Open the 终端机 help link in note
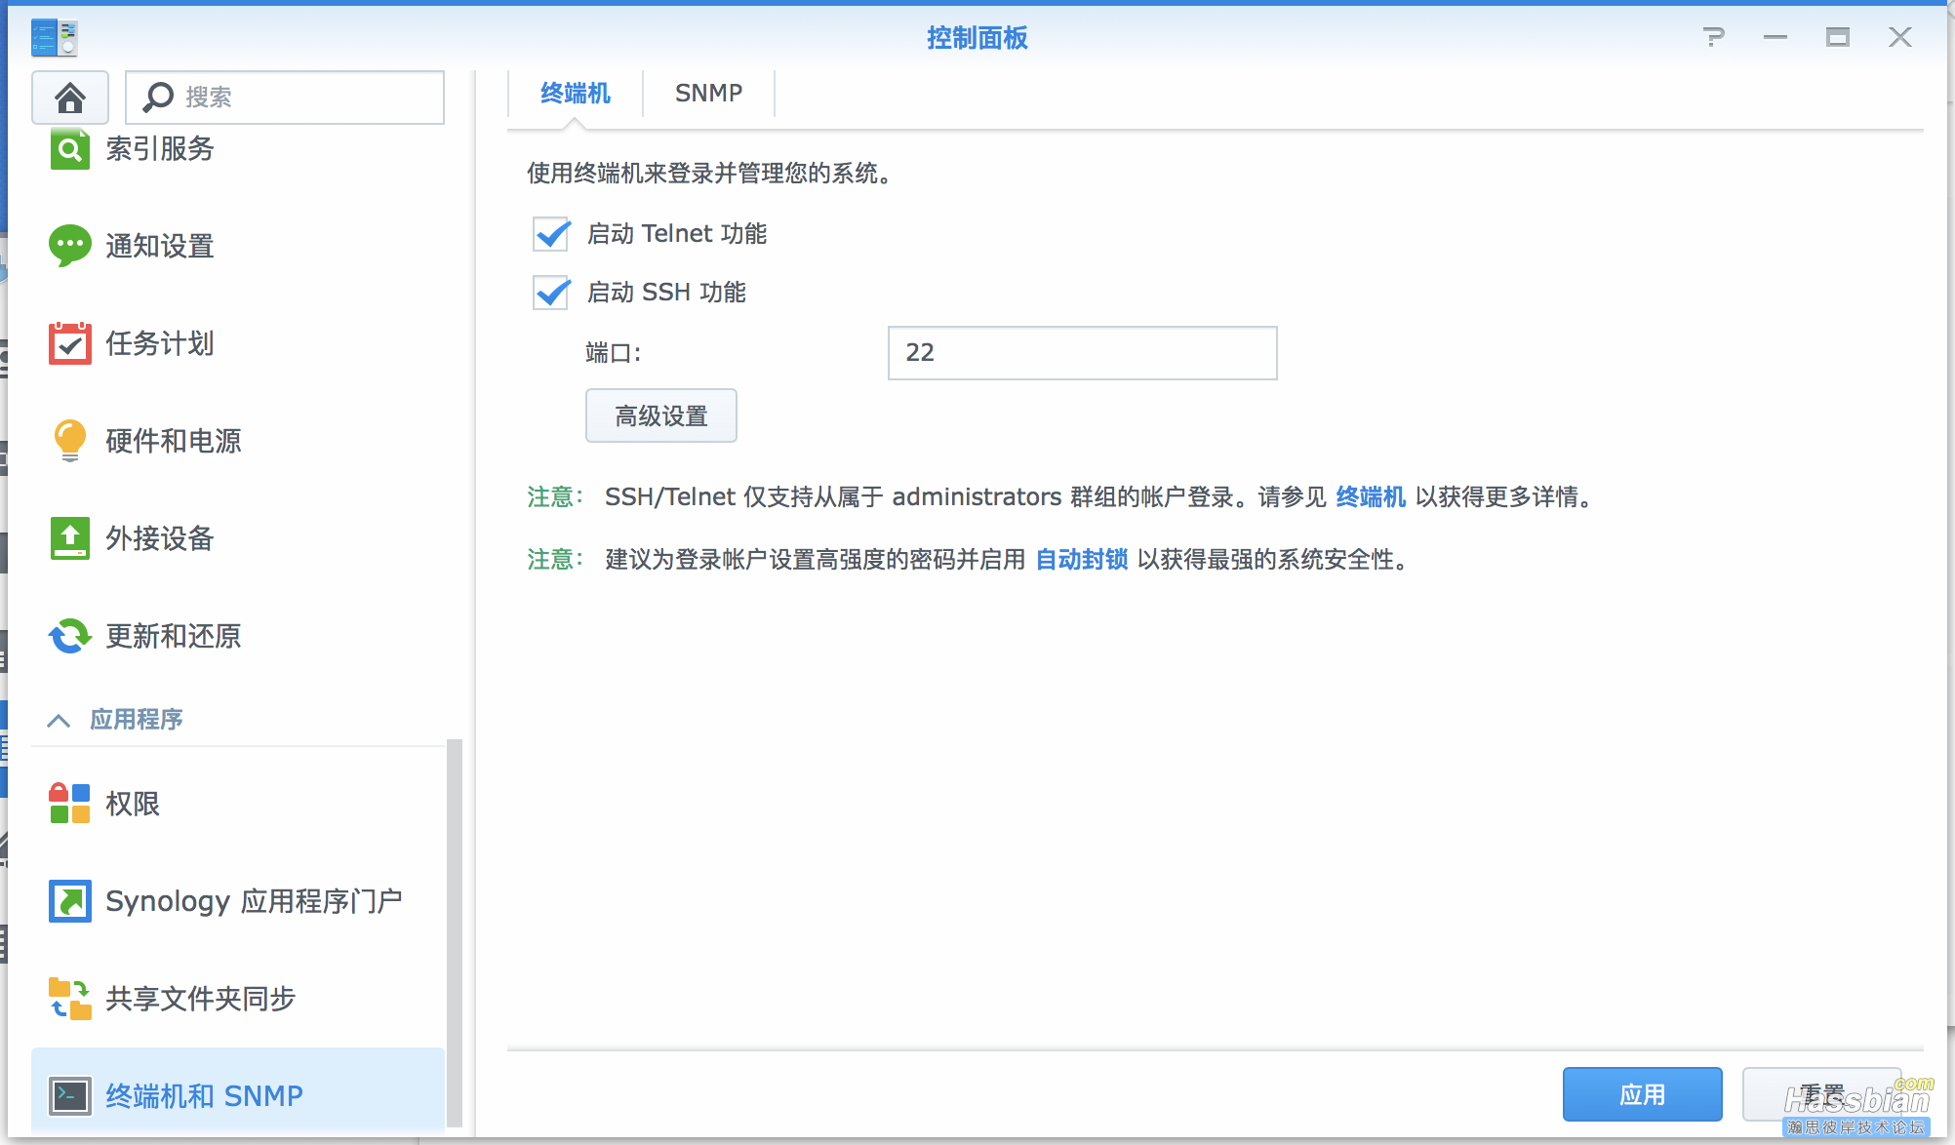This screenshot has width=1955, height=1145. pos(1371,497)
